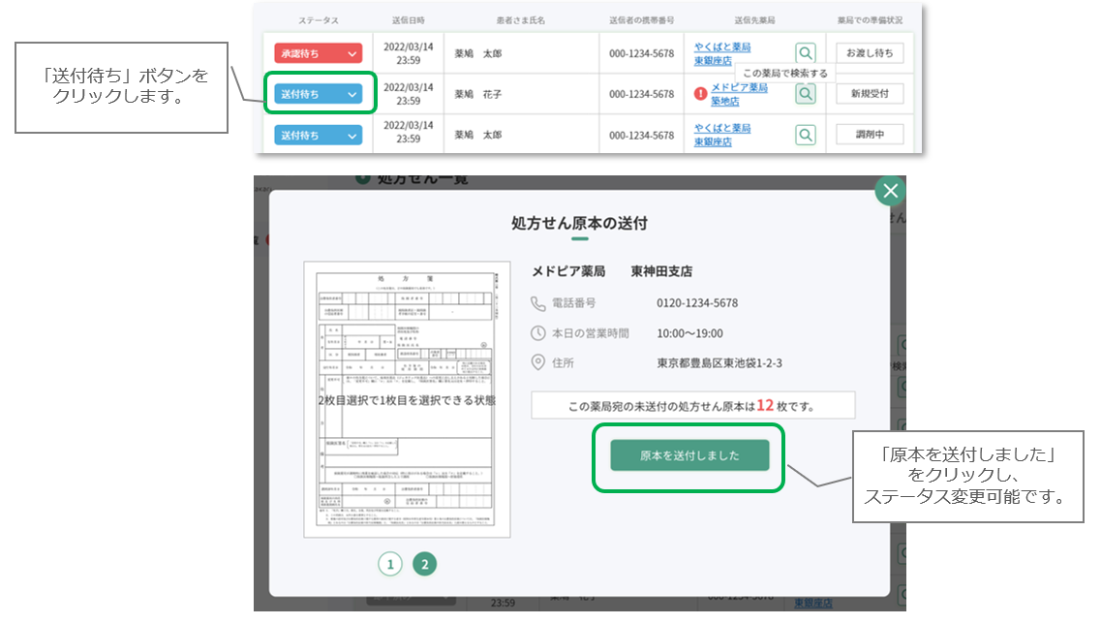Click the branch name 東神田支店
Screen dimensions: 1101x624
(x=661, y=271)
